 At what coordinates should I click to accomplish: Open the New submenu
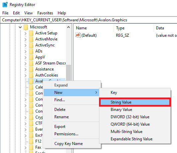71,93
